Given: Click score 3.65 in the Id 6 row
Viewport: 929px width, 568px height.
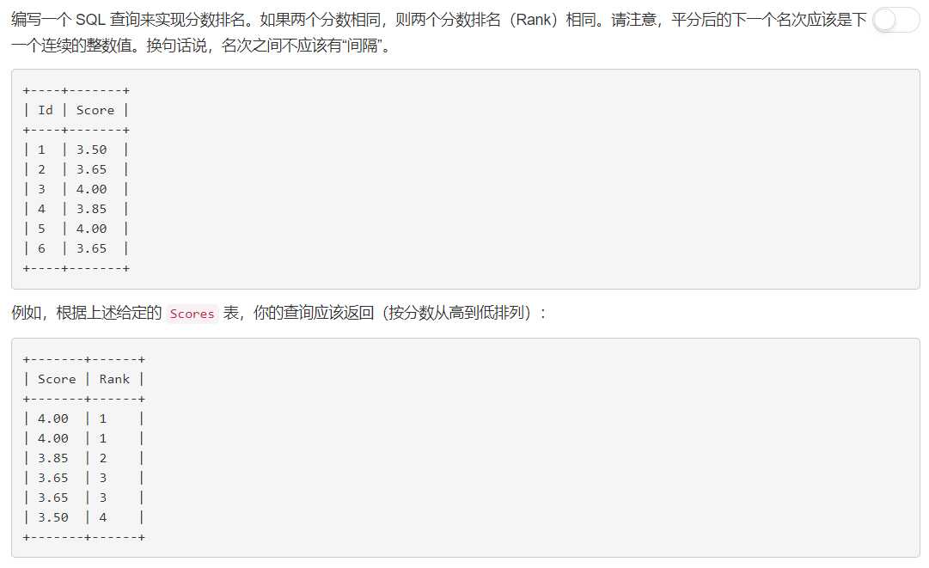Looking at the screenshot, I should tap(91, 248).
